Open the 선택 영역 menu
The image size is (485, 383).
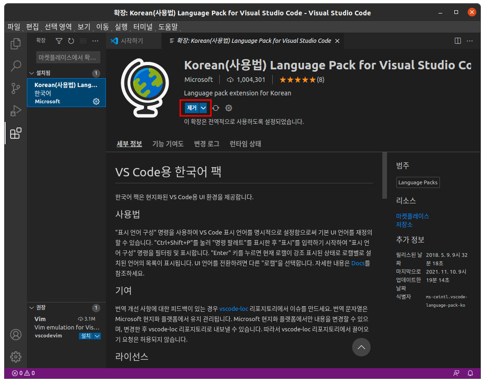coord(58,27)
